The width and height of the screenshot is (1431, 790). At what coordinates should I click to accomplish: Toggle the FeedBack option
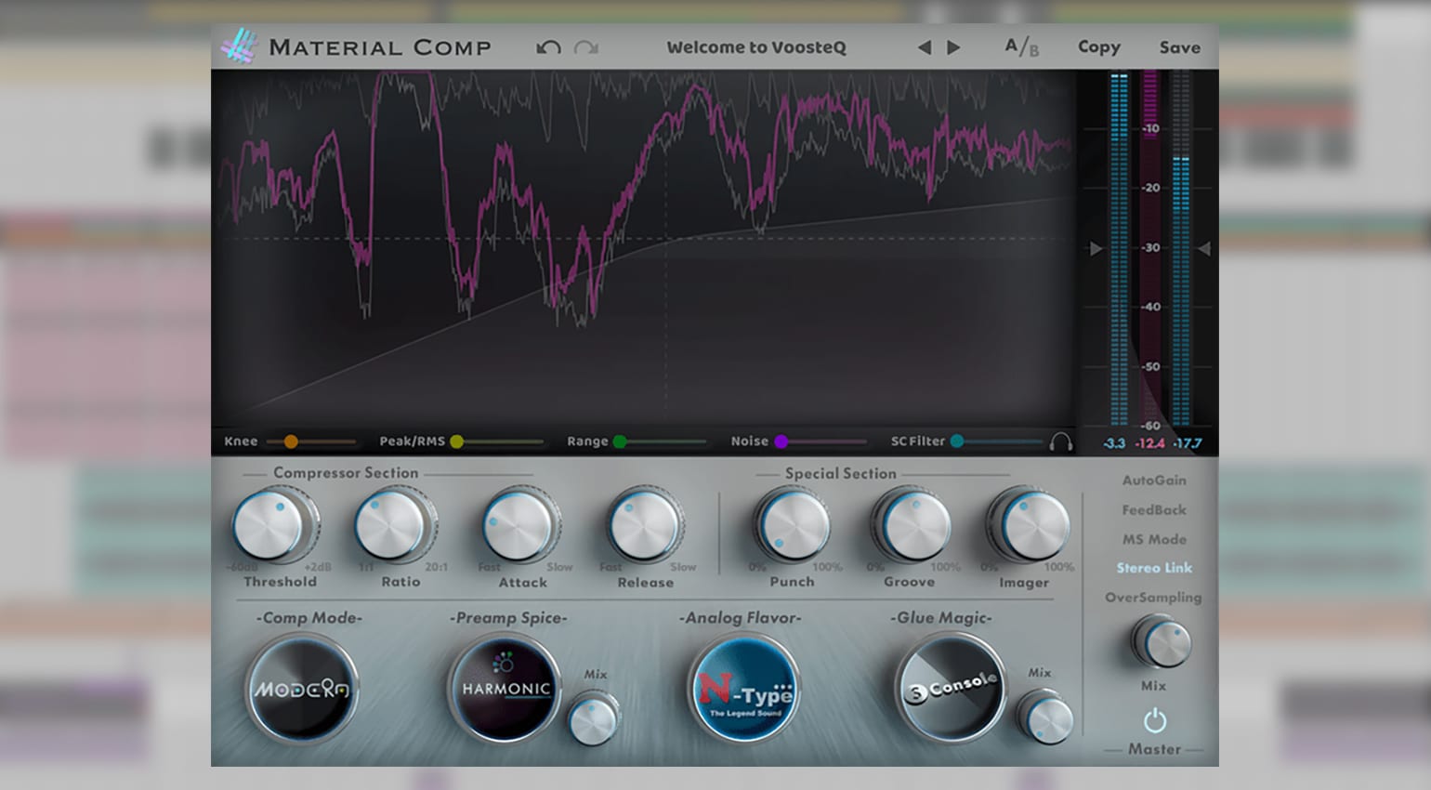point(1154,510)
